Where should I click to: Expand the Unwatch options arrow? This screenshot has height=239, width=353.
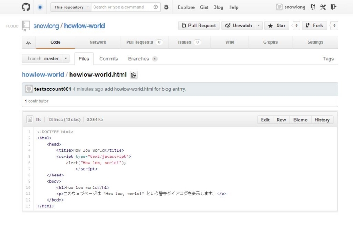pyautogui.click(x=259, y=26)
